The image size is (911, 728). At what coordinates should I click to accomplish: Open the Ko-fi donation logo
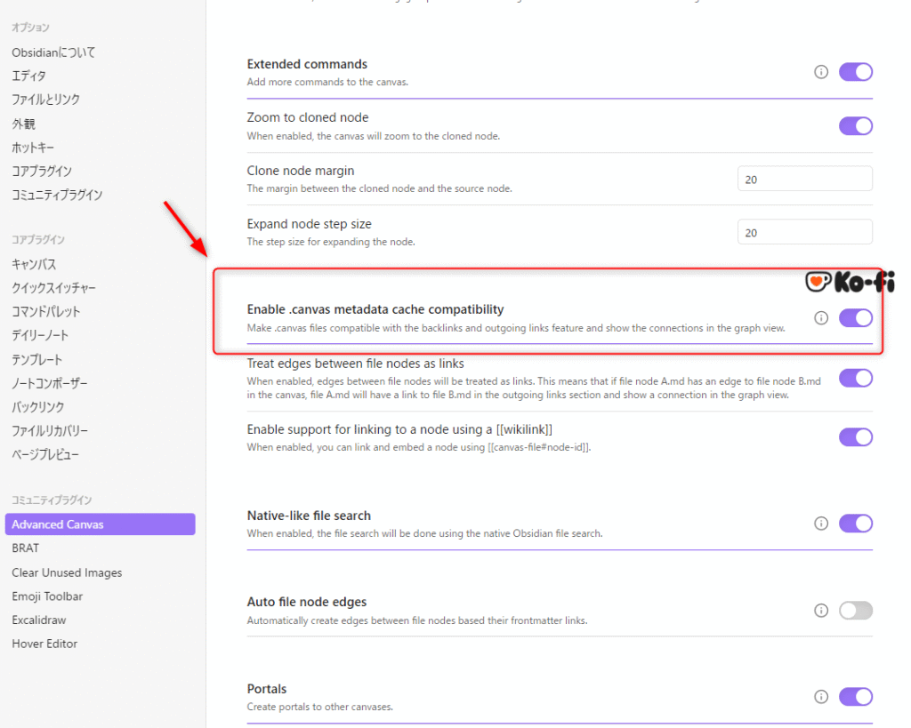click(x=850, y=282)
